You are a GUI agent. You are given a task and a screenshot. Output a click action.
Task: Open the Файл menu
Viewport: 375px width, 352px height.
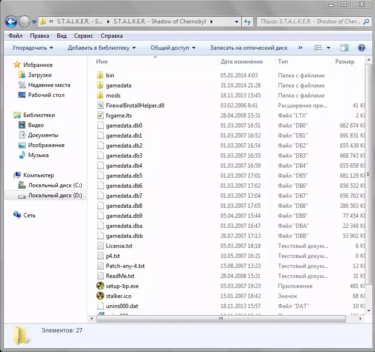(15, 36)
